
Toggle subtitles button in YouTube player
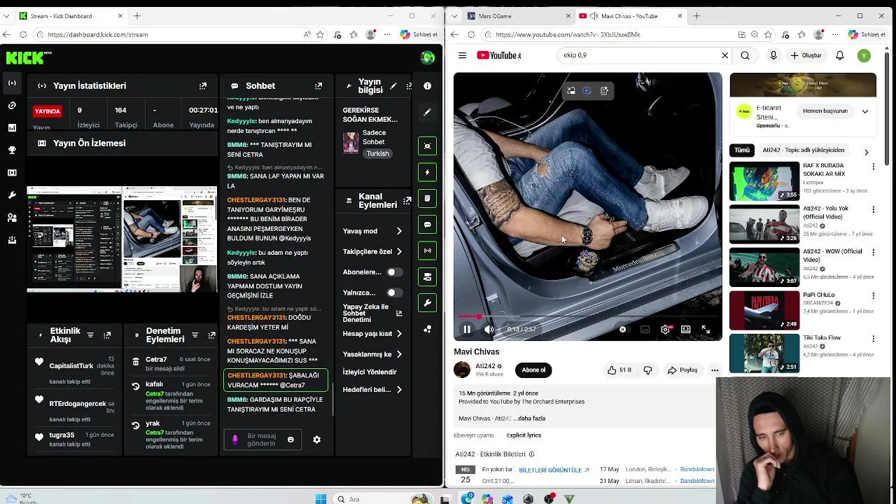(x=645, y=330)
